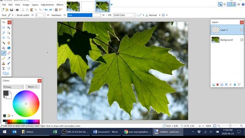Screen dimensions: 245x138
Task: Delete the selected layer with red X
Action: pos(217,85)
